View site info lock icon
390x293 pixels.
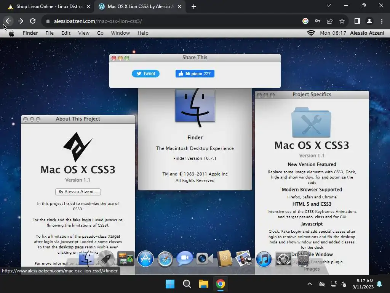[x=48, y=21]
